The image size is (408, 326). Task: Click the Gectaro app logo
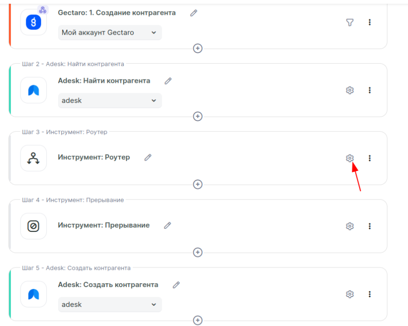click(33, 22)
